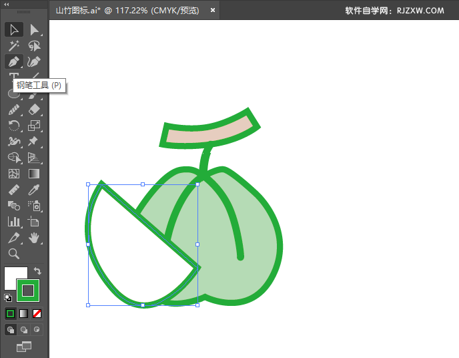The image size is (459, 358).
Task: Select the Scale tool
Action: point(34,126)
